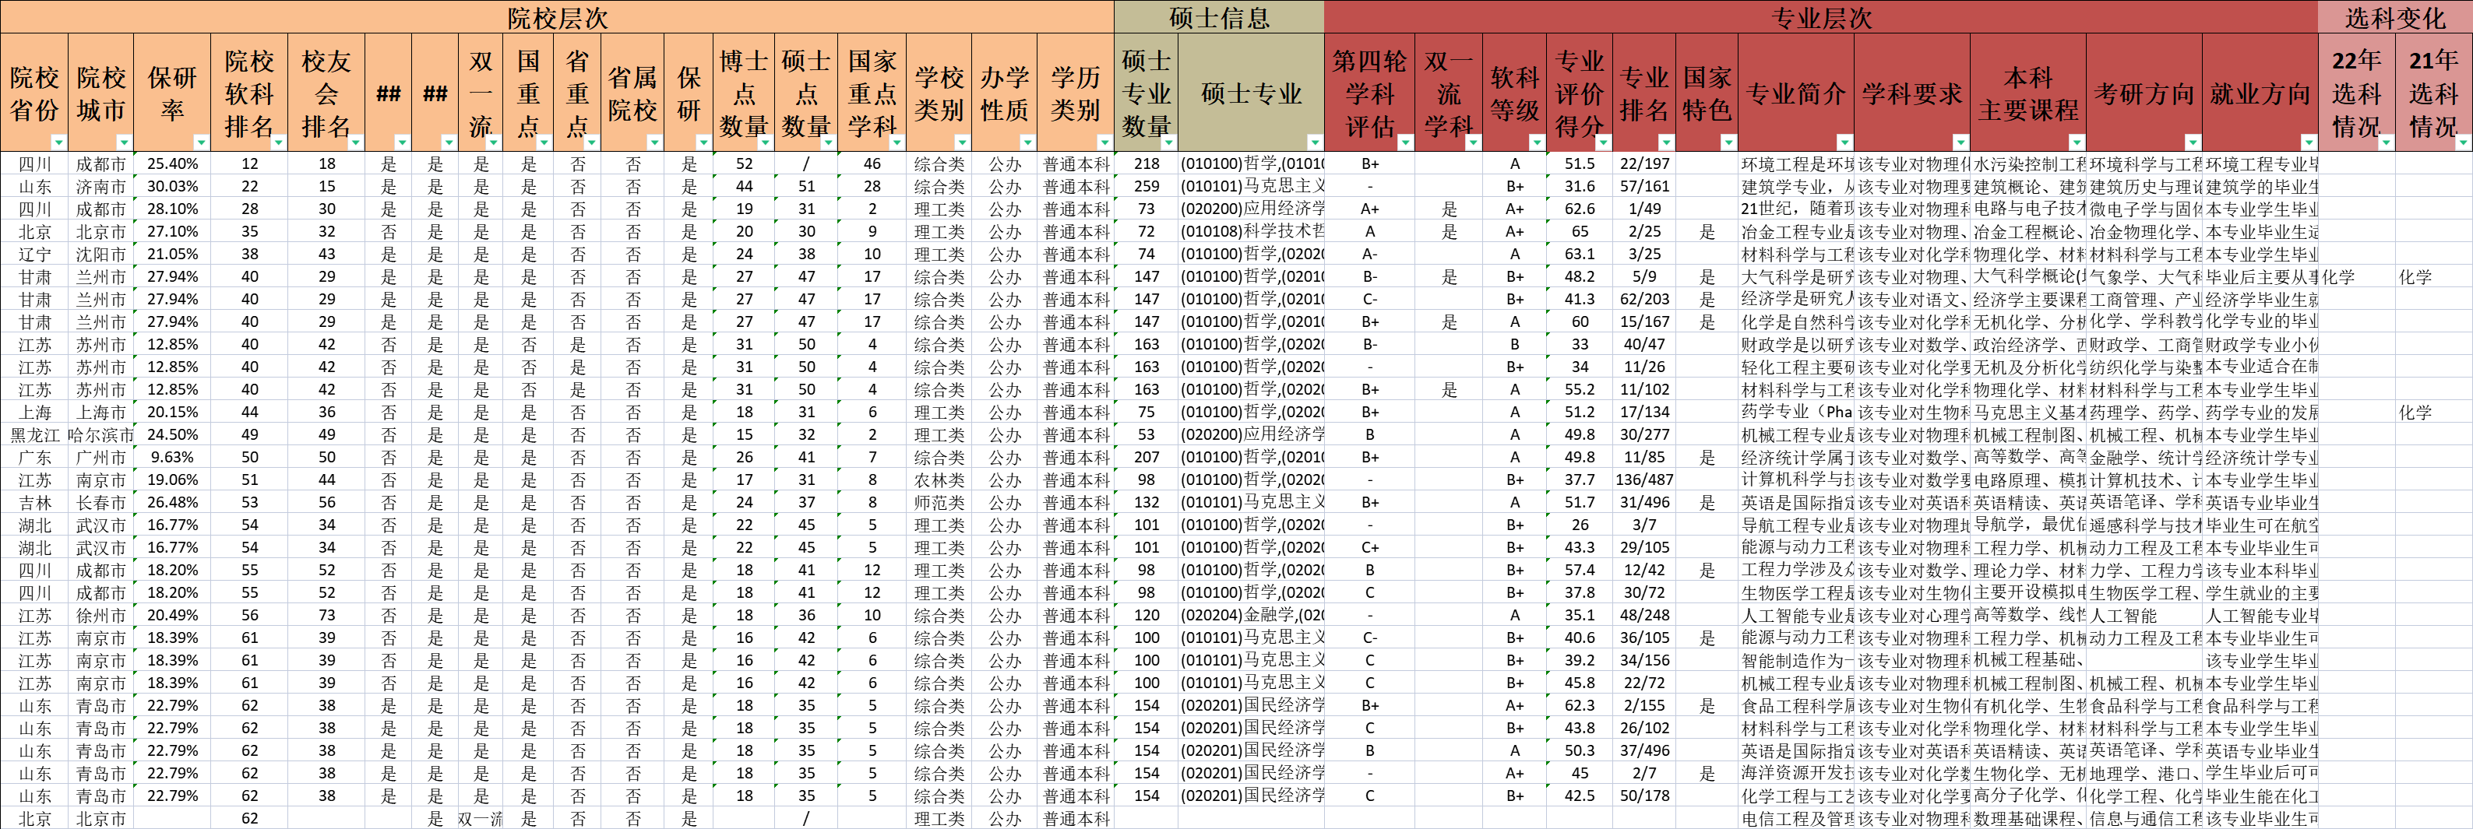2473x829 pixels.
Task: Open the 第四轮学科评估 filter dropdown
Action: pos(1405,142)
